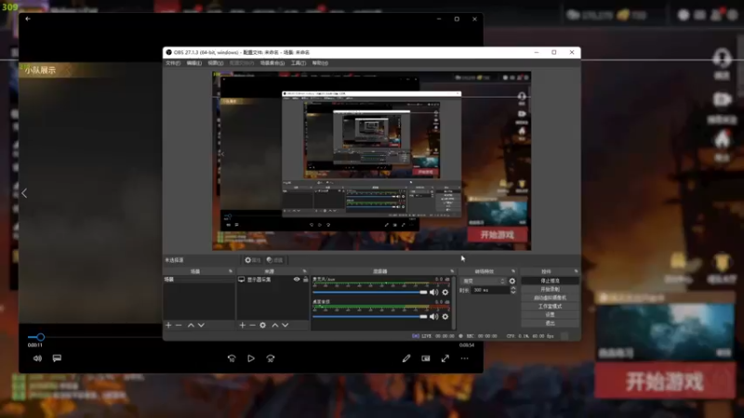This screenshot has width=744, height=418.
Task: Toggle visibility eye of display capture source
Action: (297, 279)
